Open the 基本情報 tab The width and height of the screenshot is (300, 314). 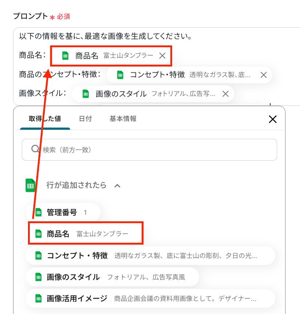[x=123, y=118]
